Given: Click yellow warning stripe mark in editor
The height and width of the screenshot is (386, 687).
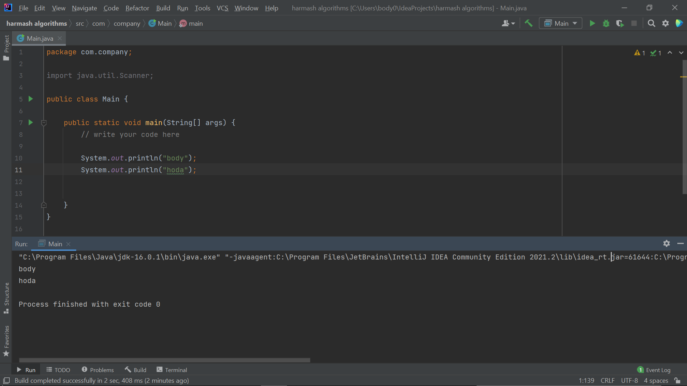Looking at the screenshot, I should 683,76.
